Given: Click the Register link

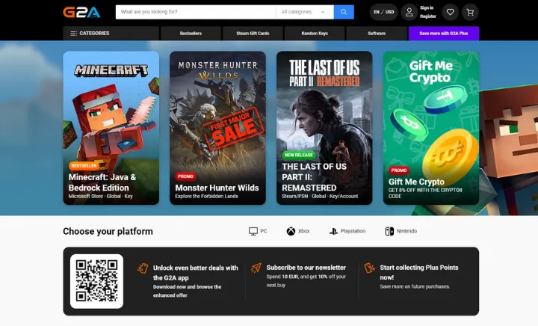Looking at the screenshot, I should [428, 16].
